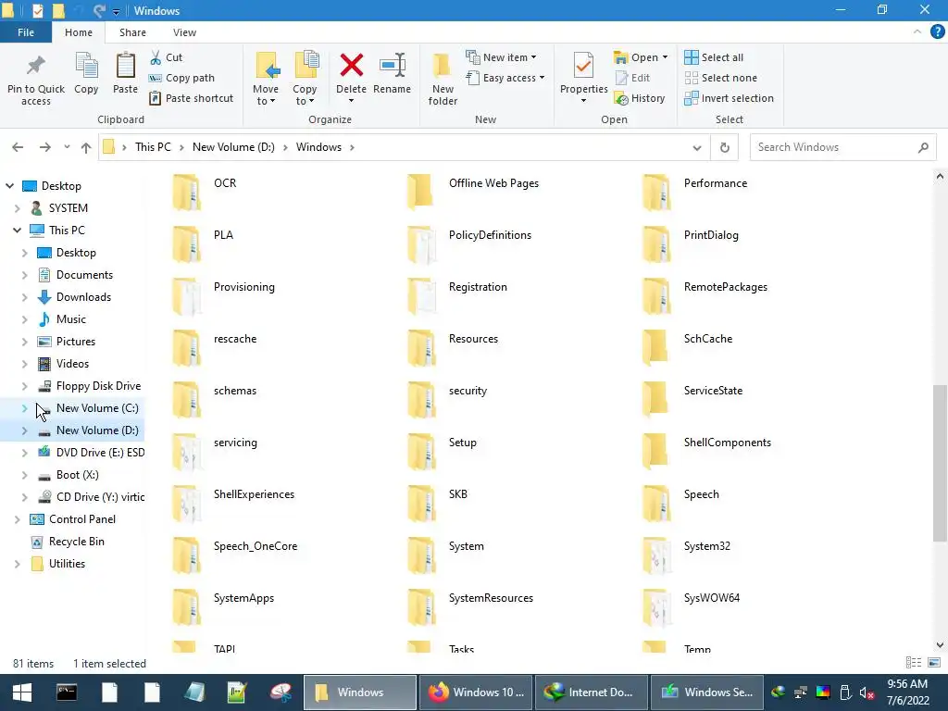Collapse This PC tree node
The height and width of the screenshot is (711, 948).
tap(17, 231)
